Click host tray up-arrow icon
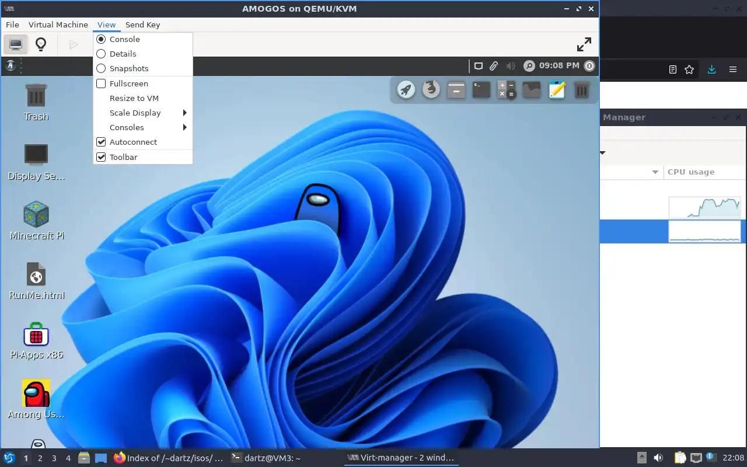This screenshot has height=467, width=747. click(x=641, y=458)
